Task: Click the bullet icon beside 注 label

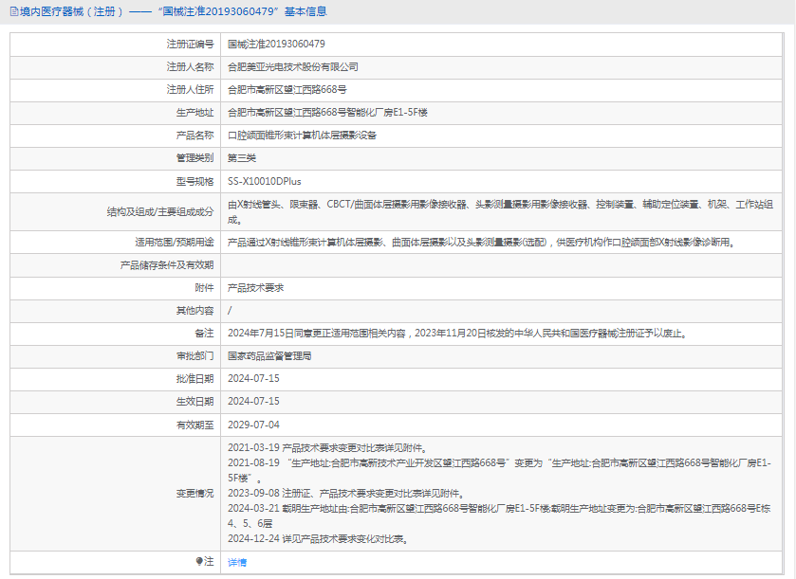Action: tap(199, 561)
